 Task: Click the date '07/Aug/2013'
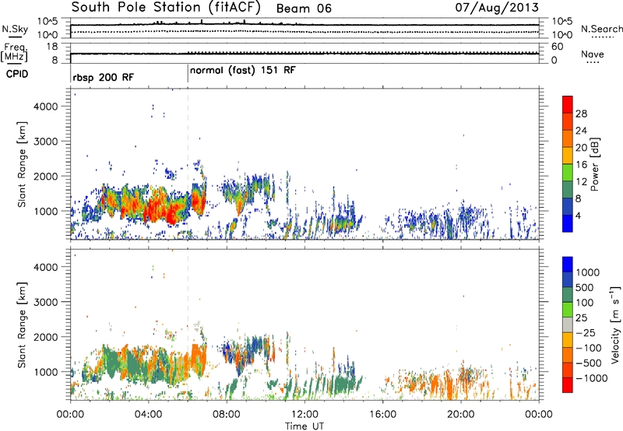click(x=497, y=7)
